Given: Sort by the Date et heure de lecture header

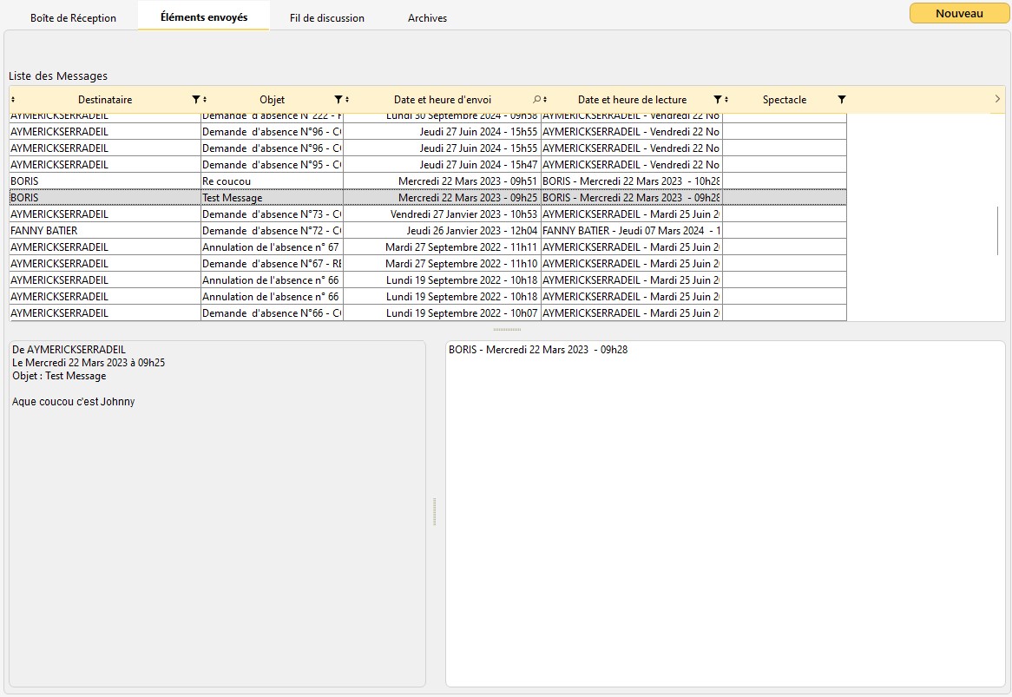Looking at the screenshot, I should [x=632, y=100].
